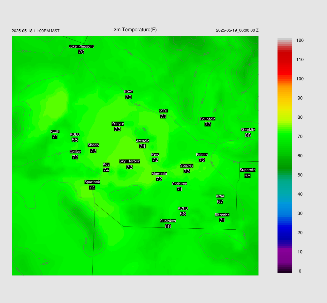Click the 72 value below KDVT
Viewport: 327px width, 303px height.
point(128,97)
